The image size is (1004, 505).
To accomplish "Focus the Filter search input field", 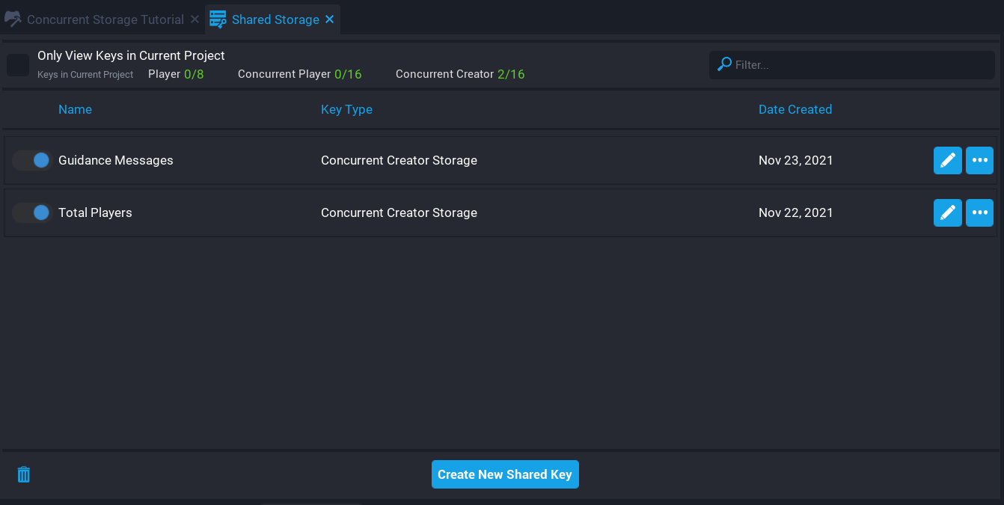I will tap(860, 65).
